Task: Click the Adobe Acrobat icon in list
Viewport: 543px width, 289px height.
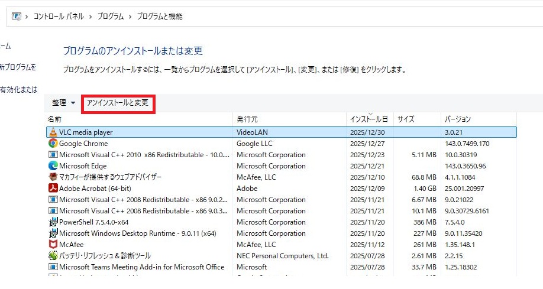Action: [53, 189]
